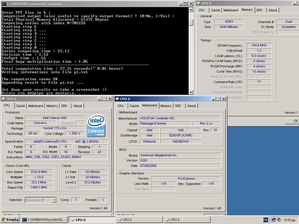This screenshot has height=224, width=299.
Task: Select Memory tab in CPU window
Action: pyautogui.click(x=52, y=106)
